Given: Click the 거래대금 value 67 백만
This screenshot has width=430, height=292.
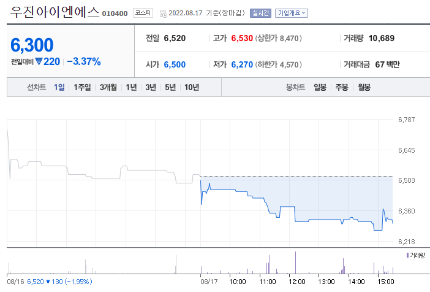Looking at the screenshot, I should [x=387, y=64].
